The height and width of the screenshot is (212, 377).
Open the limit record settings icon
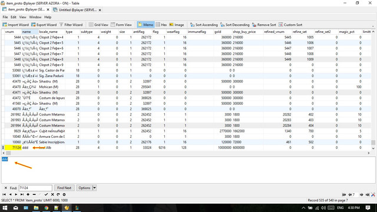coord(373,195)
